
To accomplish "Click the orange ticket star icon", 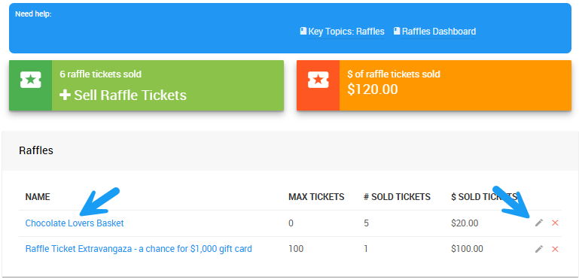I will 318,80.
